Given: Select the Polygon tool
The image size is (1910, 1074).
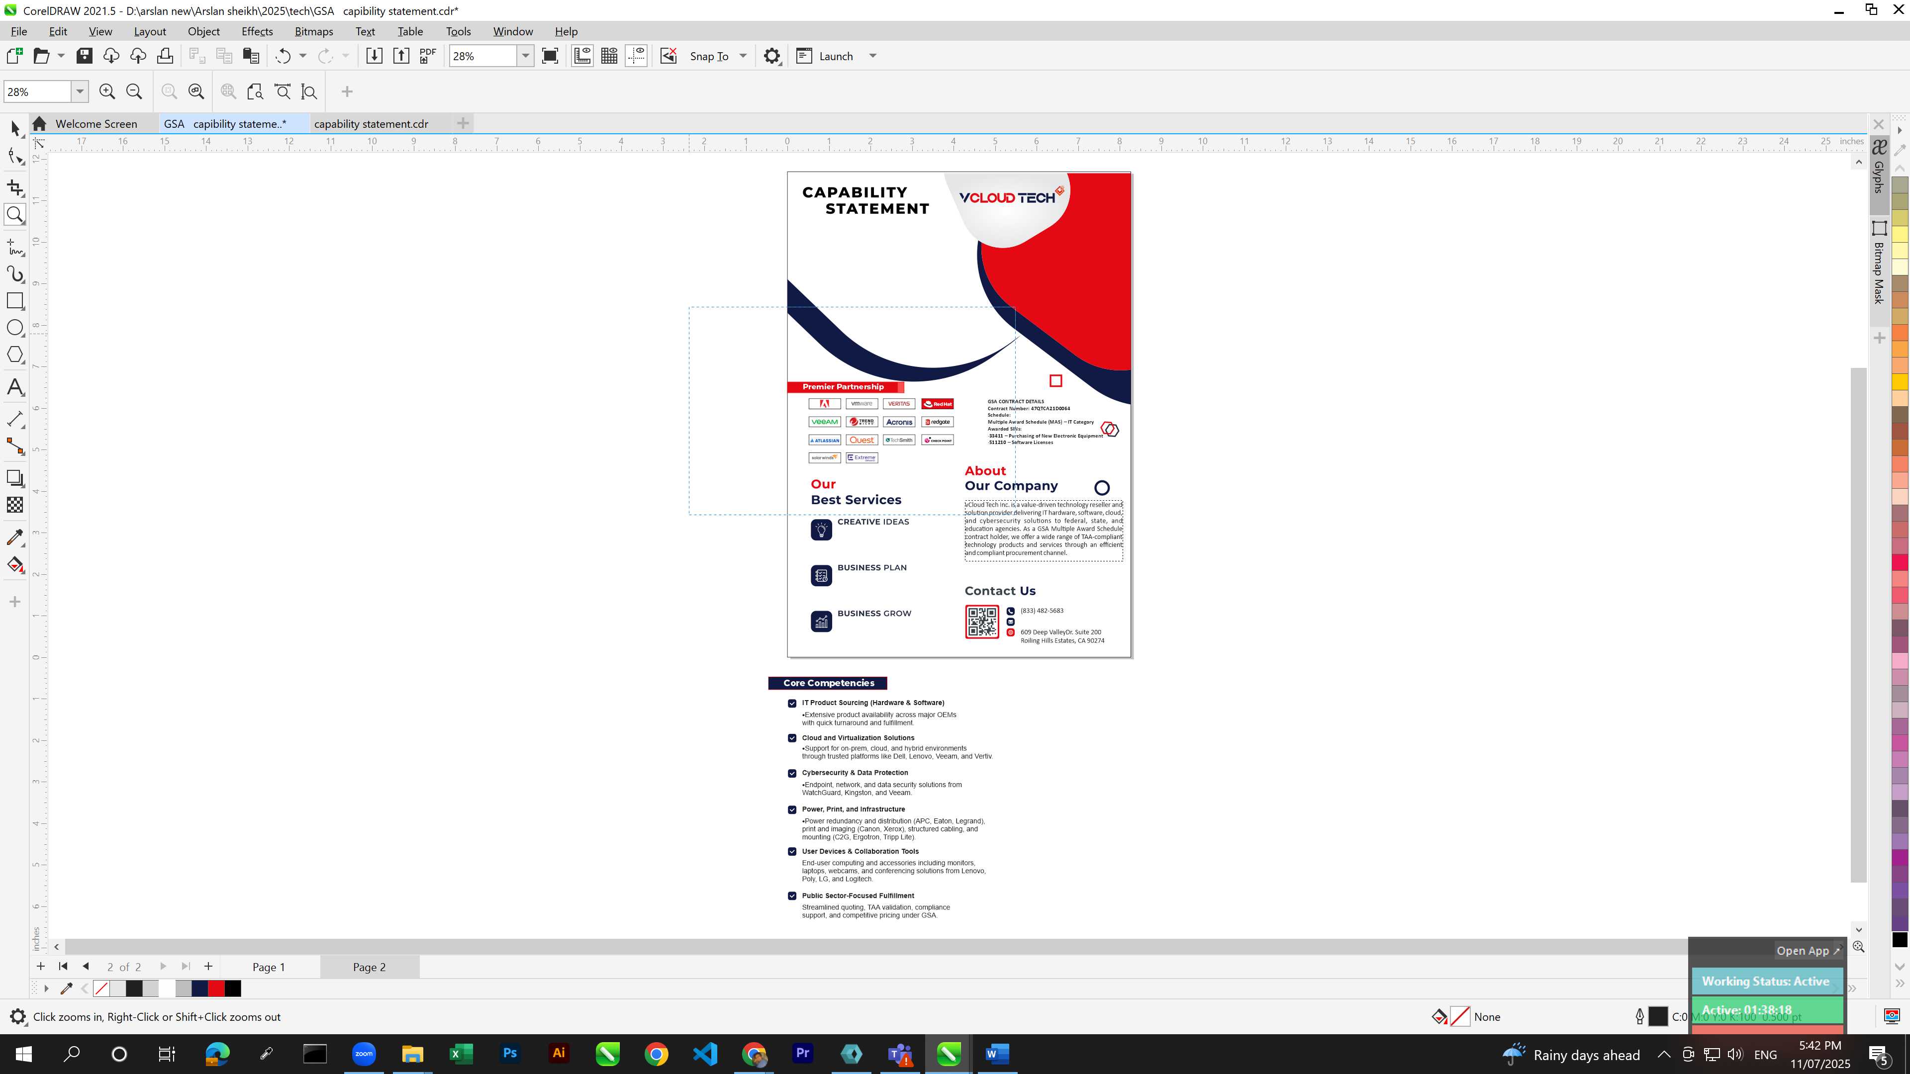Looking at the screenshot, I should point(15,355).
